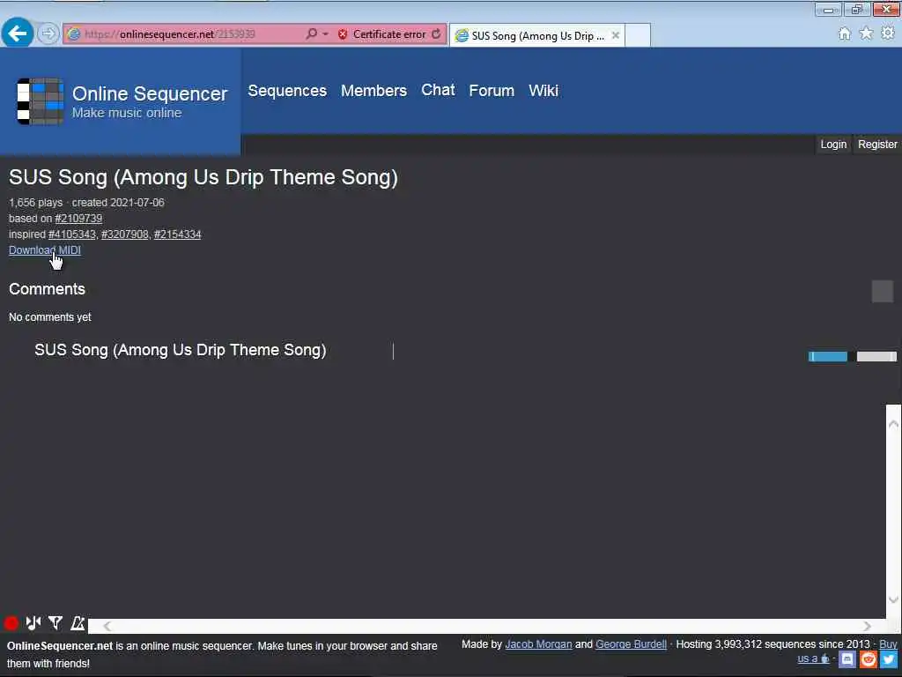Image resolution: width=902 pixels, height=677 pixels.
Task: Open the Members menu
Action: (x=373, y=91)
